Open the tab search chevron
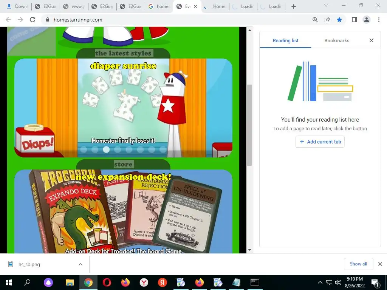This screenshot has width=387, height=290. pyautogui.click(x=326, y=5)
